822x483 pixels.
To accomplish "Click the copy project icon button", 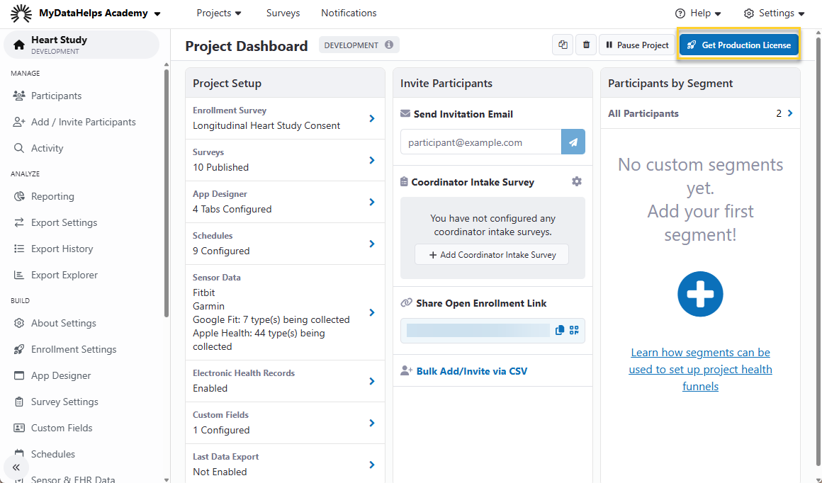I will pos(563,45).
